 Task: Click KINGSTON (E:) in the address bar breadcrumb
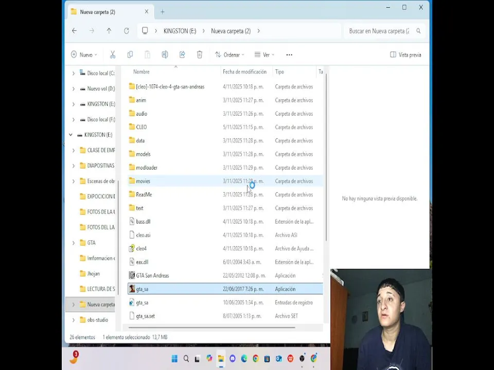pos(180,31)
